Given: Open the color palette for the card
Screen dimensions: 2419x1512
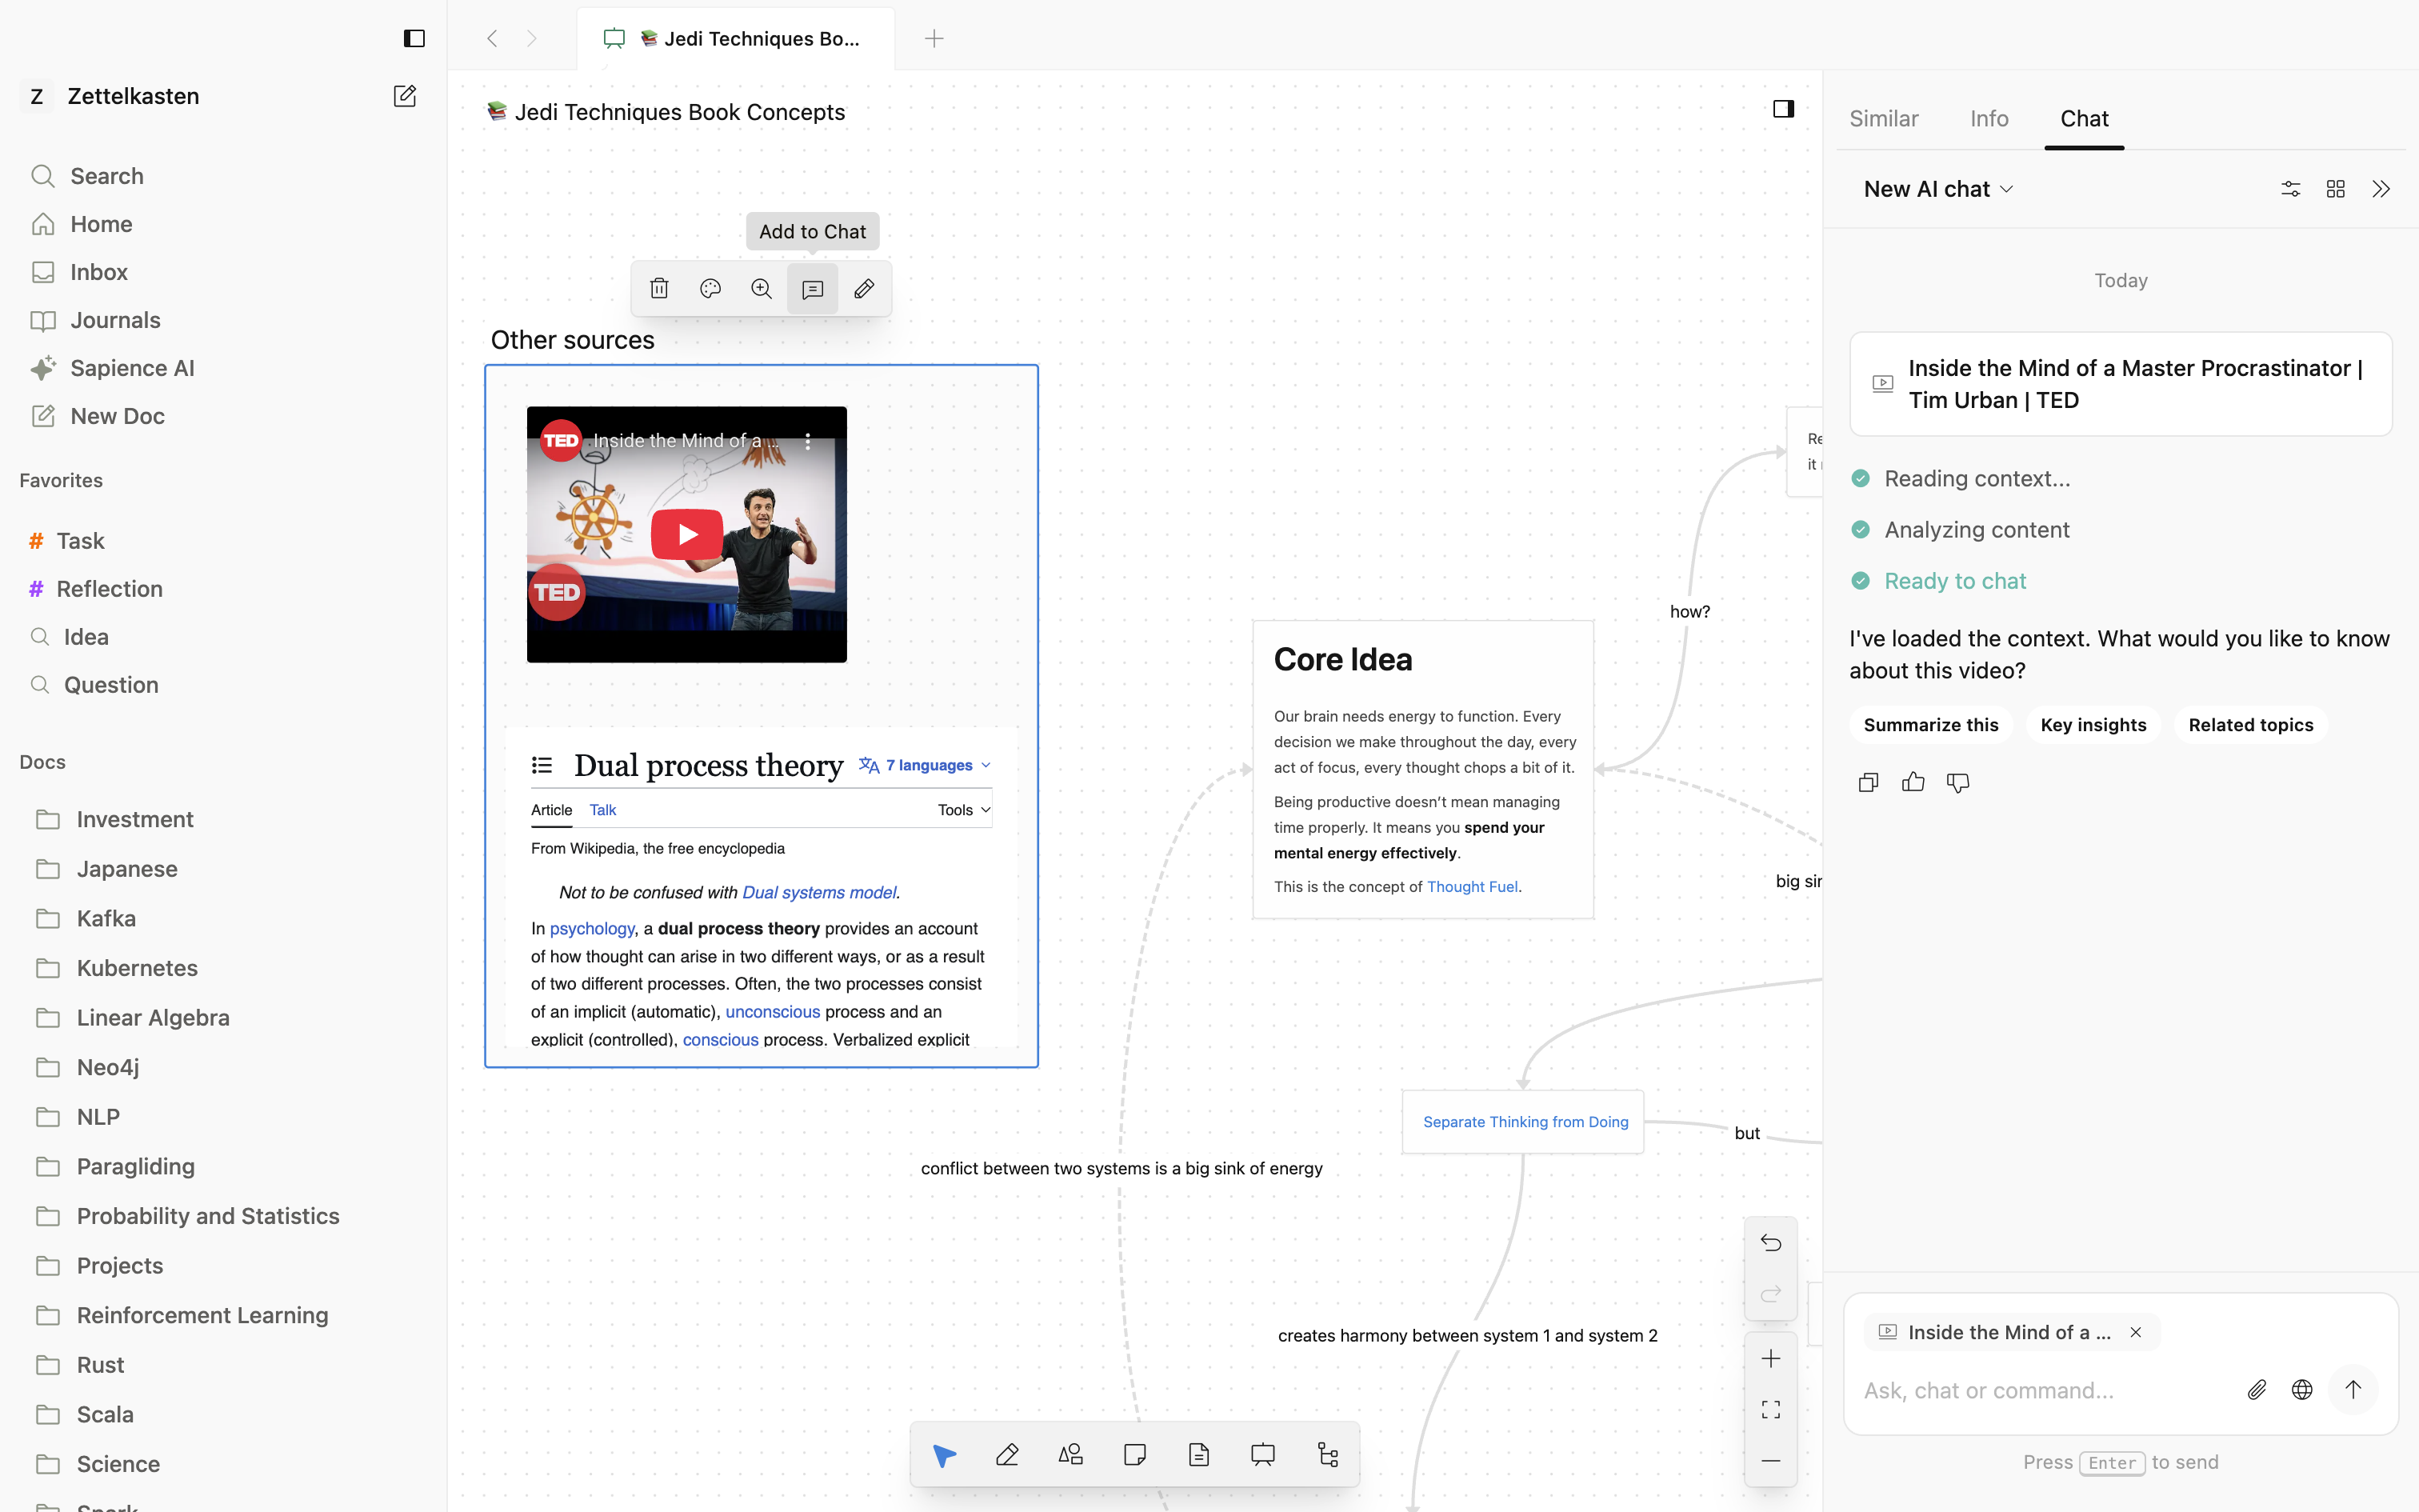Looking at the screenshot, I should click(x=710, y=288).
